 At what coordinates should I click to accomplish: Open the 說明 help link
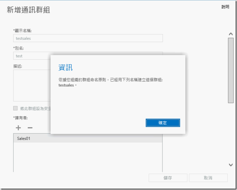pos(225,7)
